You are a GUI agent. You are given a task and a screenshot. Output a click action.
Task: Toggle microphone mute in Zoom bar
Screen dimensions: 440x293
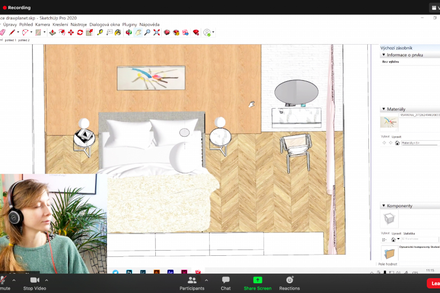5,283
